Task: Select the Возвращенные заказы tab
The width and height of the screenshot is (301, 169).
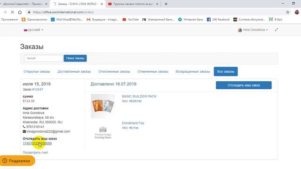Action: click(193, 71)
